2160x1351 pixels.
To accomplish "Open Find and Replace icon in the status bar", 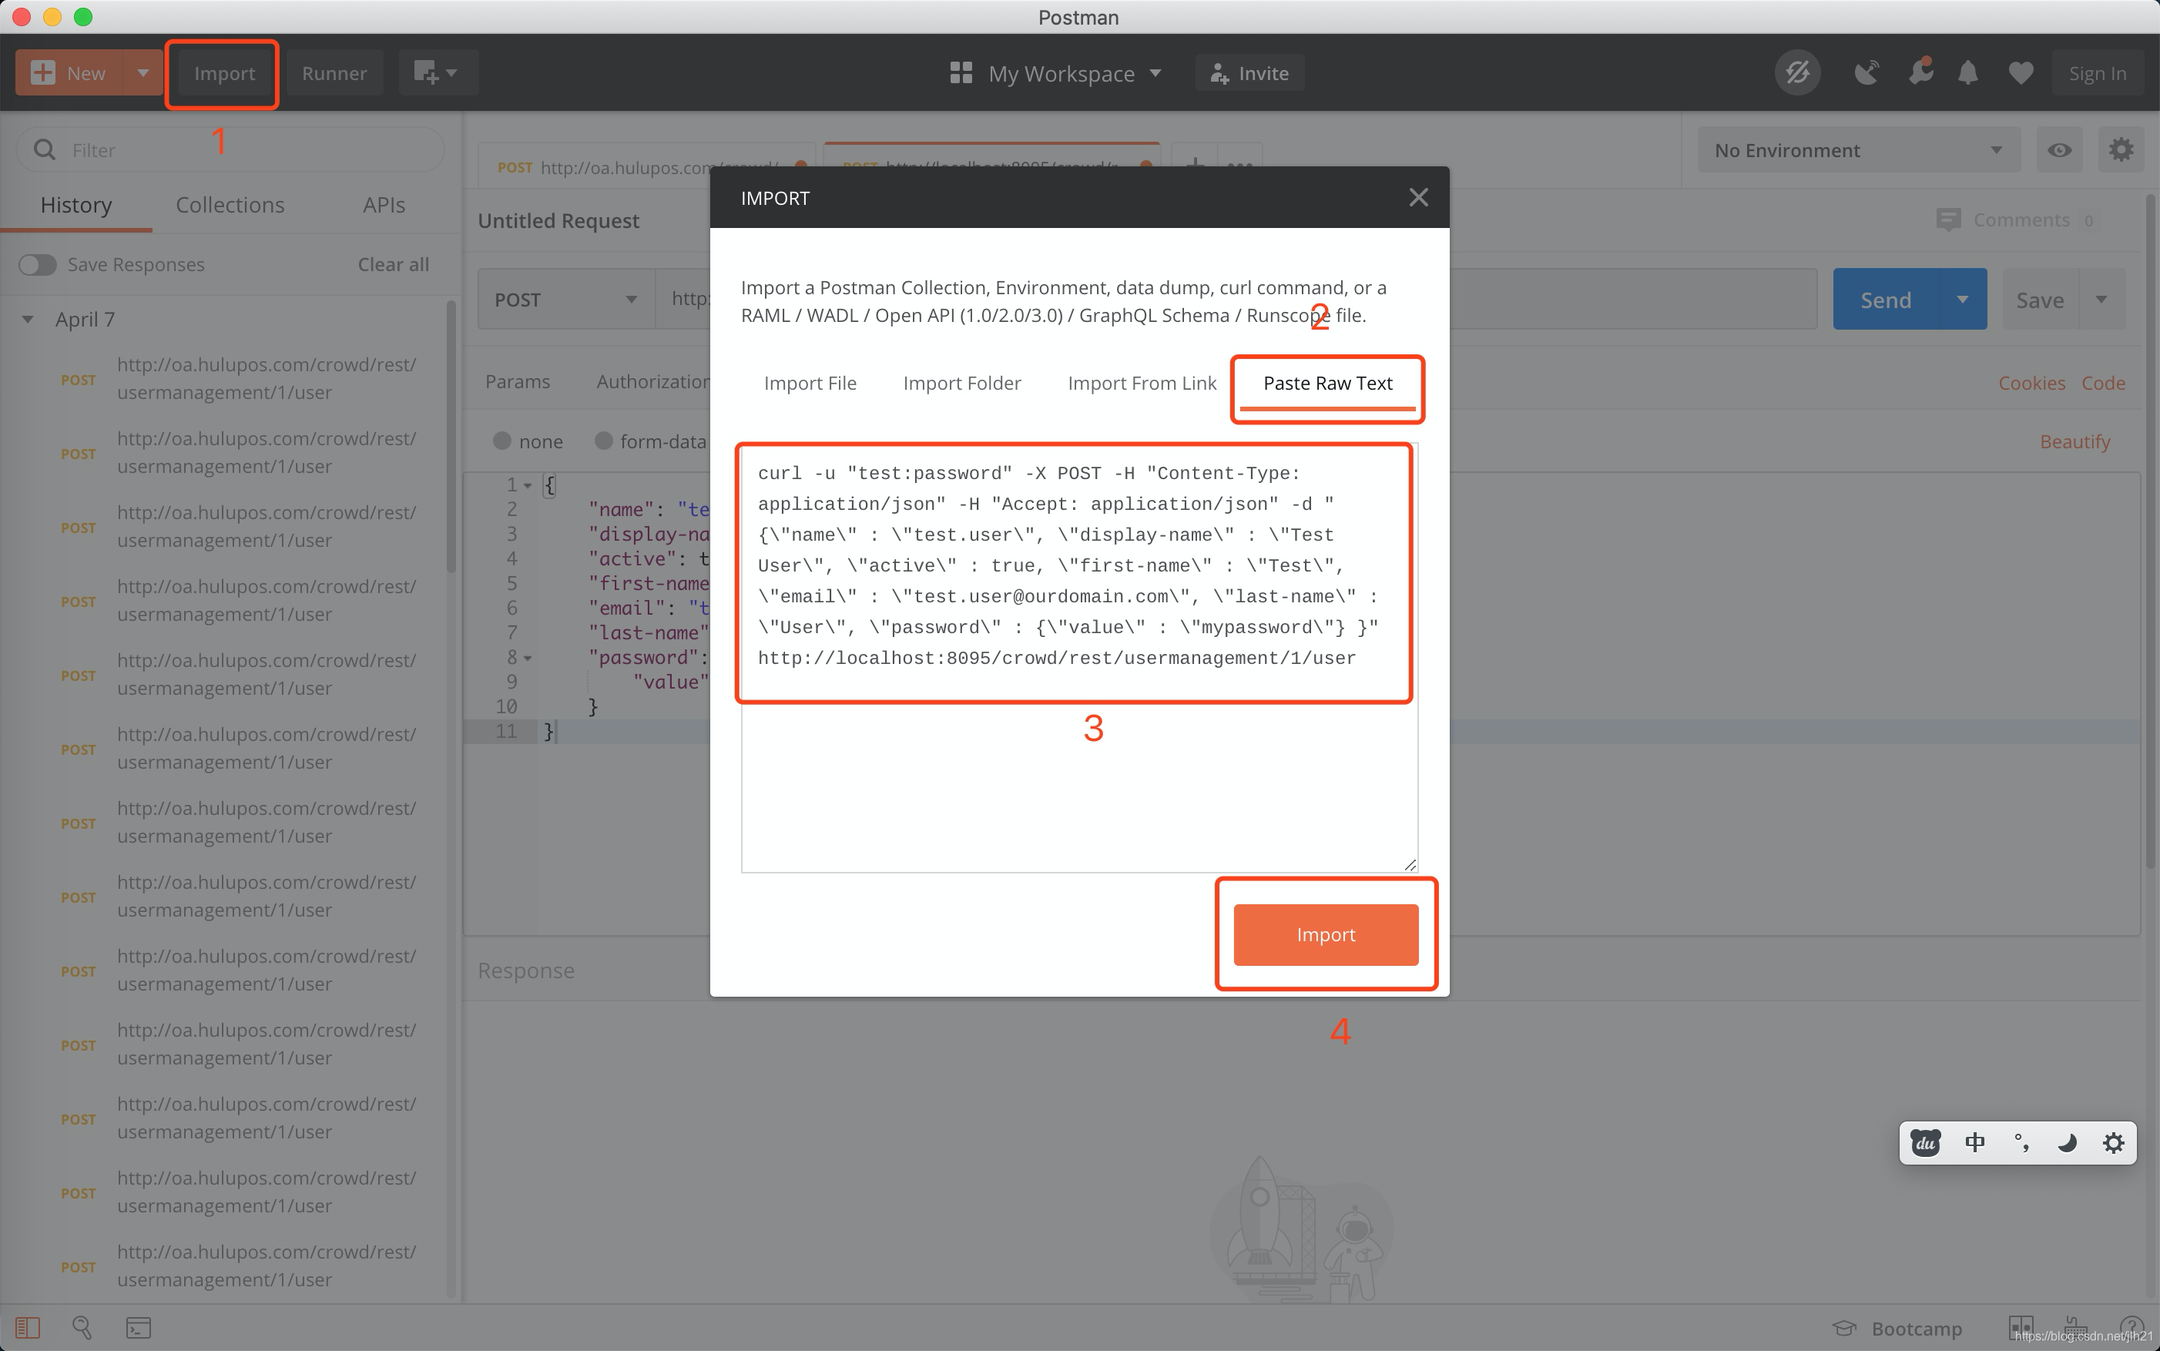I will tap(82, 1328).
